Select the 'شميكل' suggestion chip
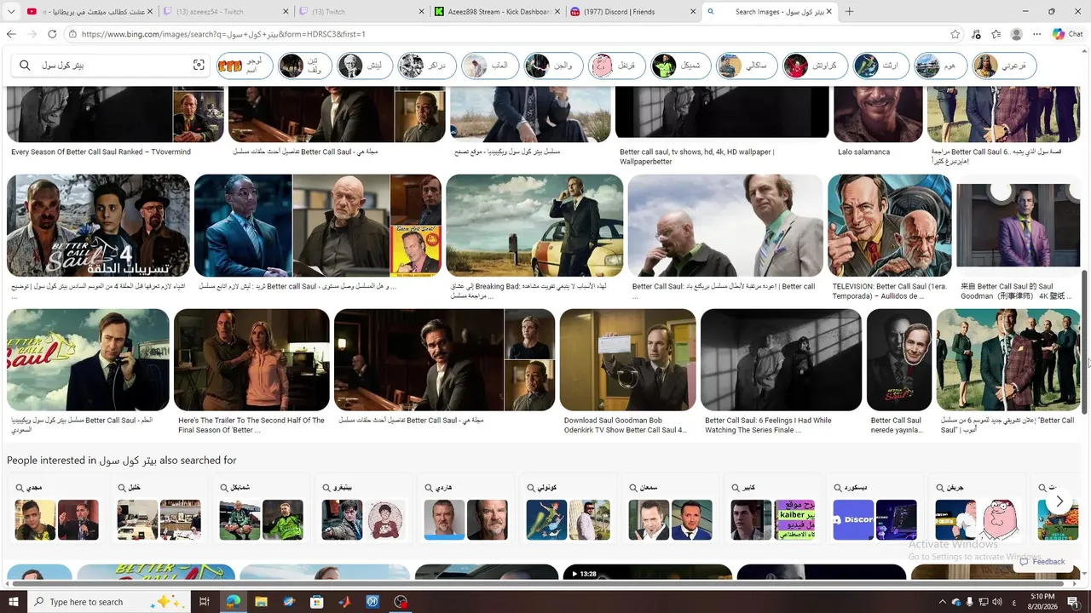Screen dimensions: 1091x613 (x=678, y=66)
